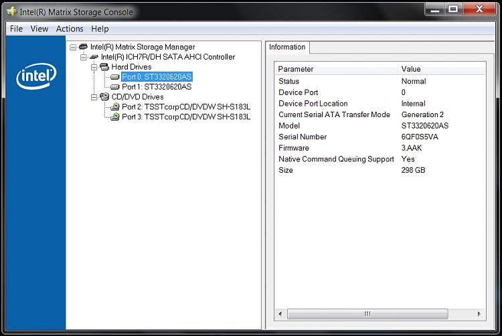Close the Matrix Storage Console window

pyautogui.click(x=479, y=9)
